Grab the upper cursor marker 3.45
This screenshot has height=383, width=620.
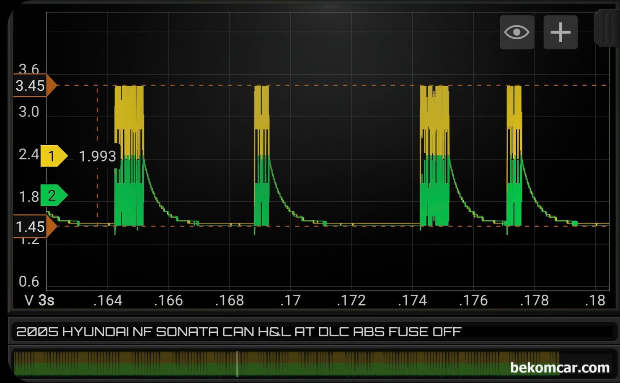pos(35,85)
